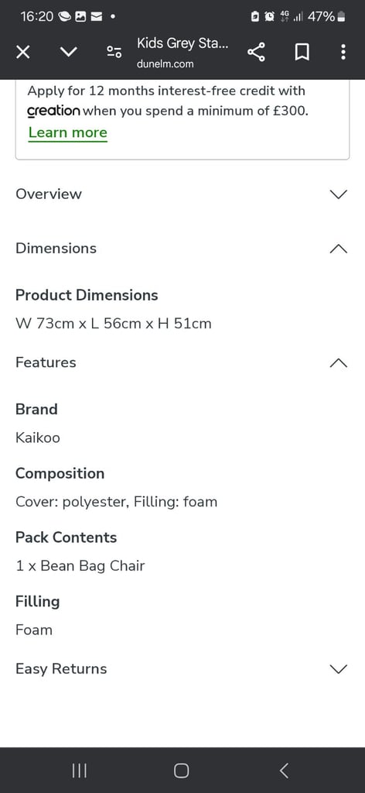Tap the Android back arrow
365x793 pixels.
[x=285, y=771]
